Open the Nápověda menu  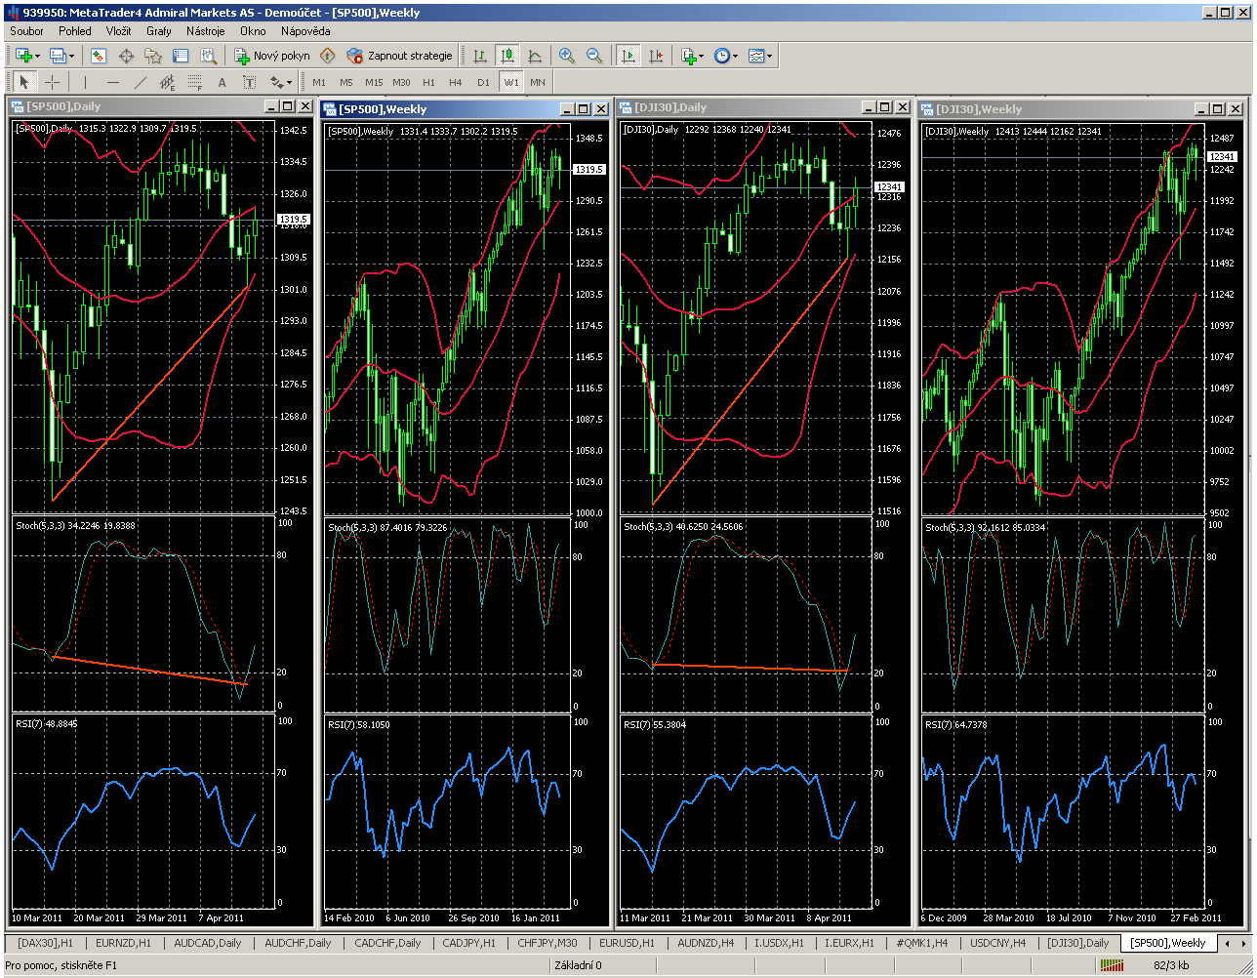[305, 31]
